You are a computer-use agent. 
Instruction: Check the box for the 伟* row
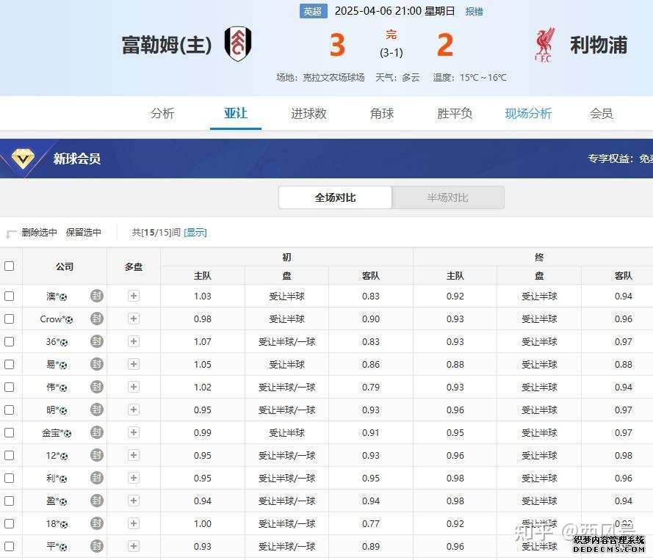[10, 387]
